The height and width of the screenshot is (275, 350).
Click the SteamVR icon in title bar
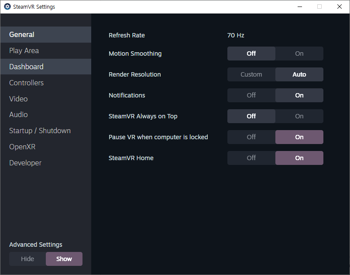(x=7, y=7)
